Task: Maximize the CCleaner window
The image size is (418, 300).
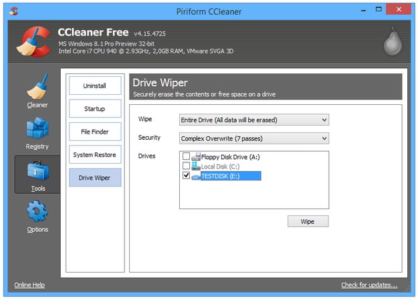Action: click(x=379, y=9)
